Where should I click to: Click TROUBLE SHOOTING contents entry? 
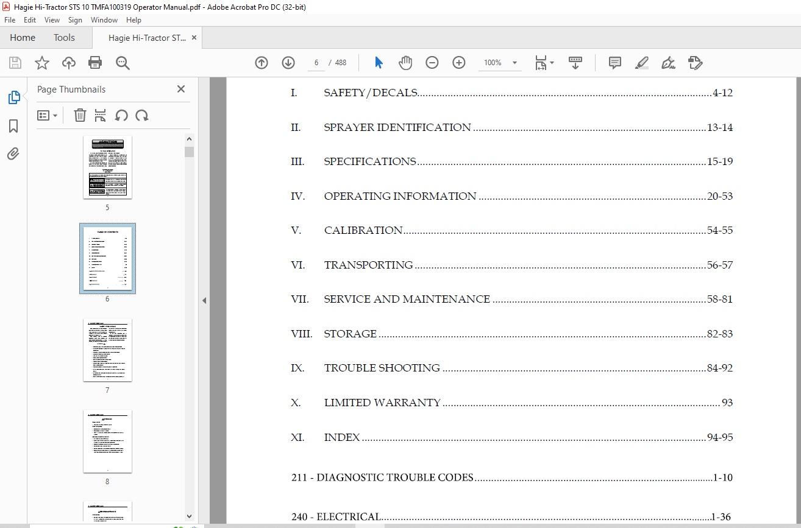coord(511,368)
